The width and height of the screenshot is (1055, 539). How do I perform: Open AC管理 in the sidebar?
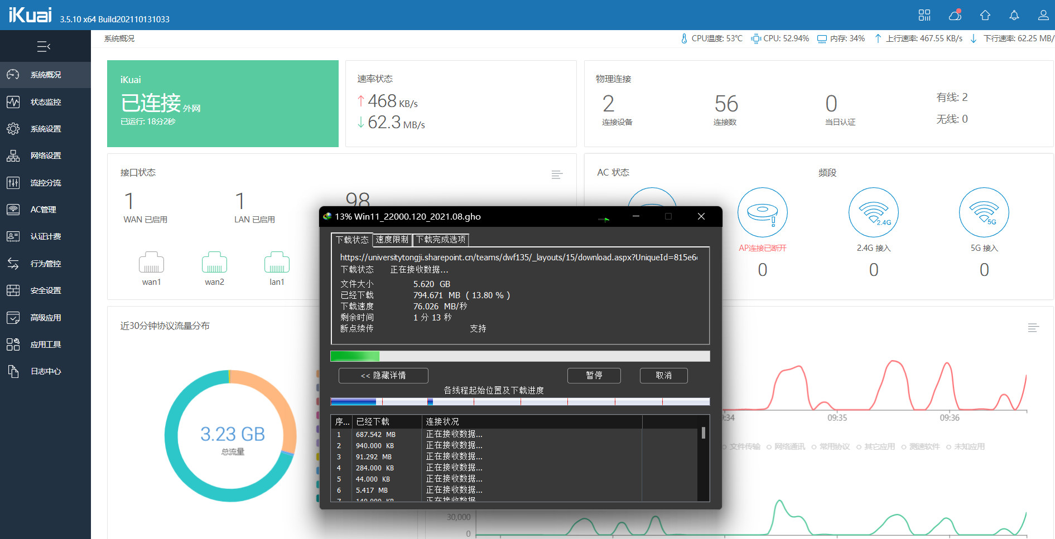[x=45, y=210]
